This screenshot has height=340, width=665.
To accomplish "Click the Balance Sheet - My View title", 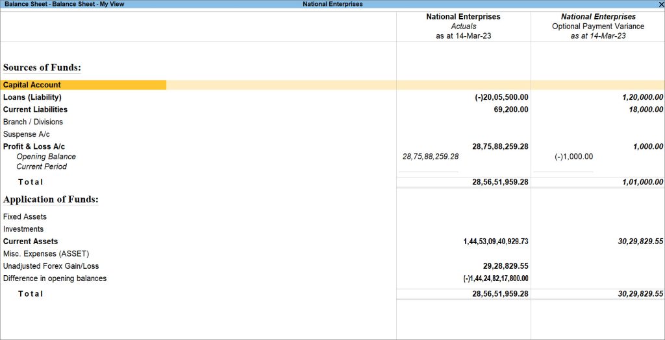I will pyautogui.click(x=64, y=5).
